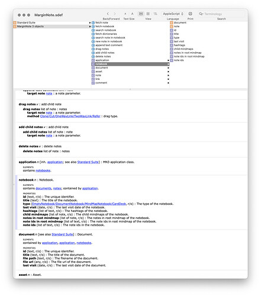
Task: Select fetch notebook command icon
Action: click(93, 27)
